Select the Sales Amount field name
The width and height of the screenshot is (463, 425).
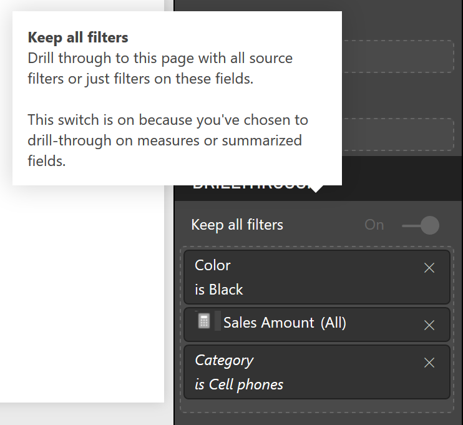click(x=269, y=323)
